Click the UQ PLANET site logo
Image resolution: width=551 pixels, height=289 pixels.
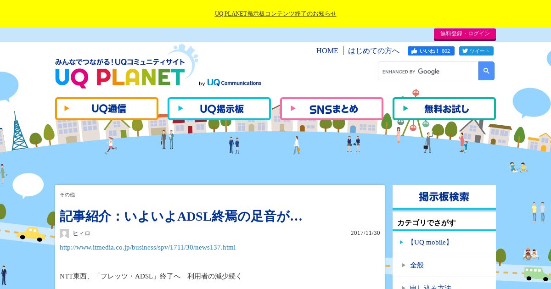120,73
